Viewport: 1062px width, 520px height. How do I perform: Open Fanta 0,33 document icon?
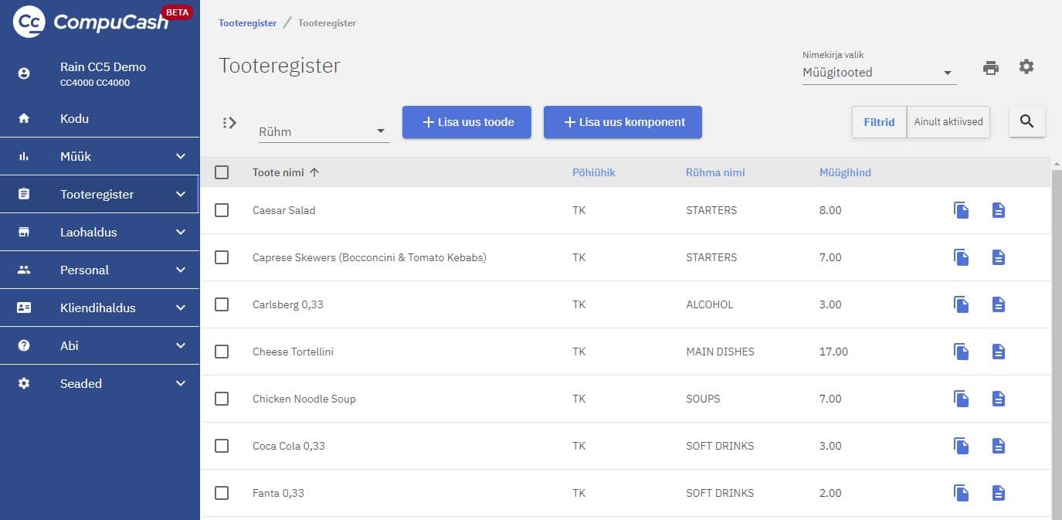click(998, 493)
